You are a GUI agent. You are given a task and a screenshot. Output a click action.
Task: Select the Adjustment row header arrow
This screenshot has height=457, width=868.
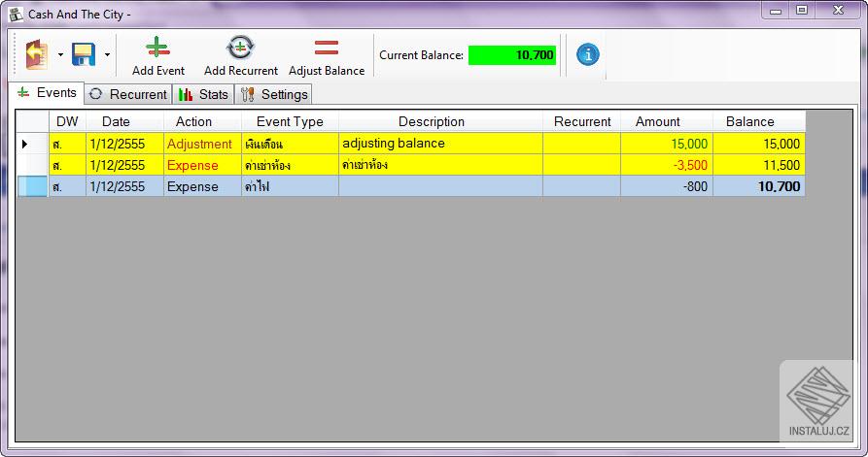click(33, 144)
